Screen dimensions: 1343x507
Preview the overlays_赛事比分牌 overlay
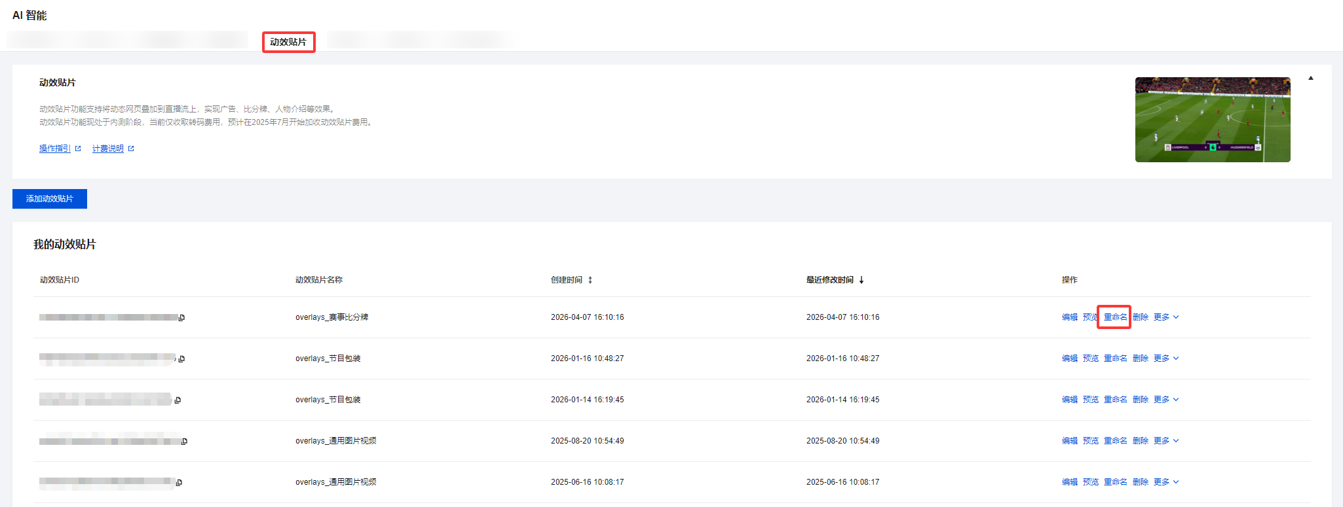coord(1091,317)
